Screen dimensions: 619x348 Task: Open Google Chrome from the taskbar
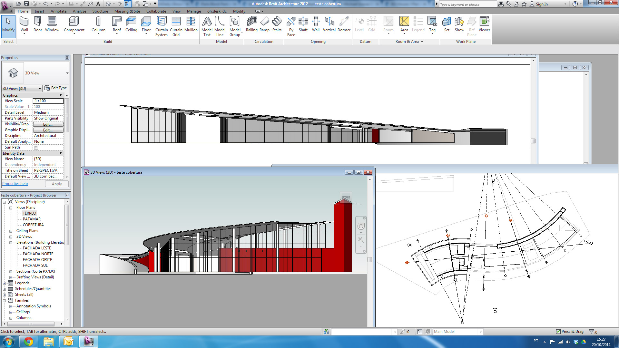(29, 341)
